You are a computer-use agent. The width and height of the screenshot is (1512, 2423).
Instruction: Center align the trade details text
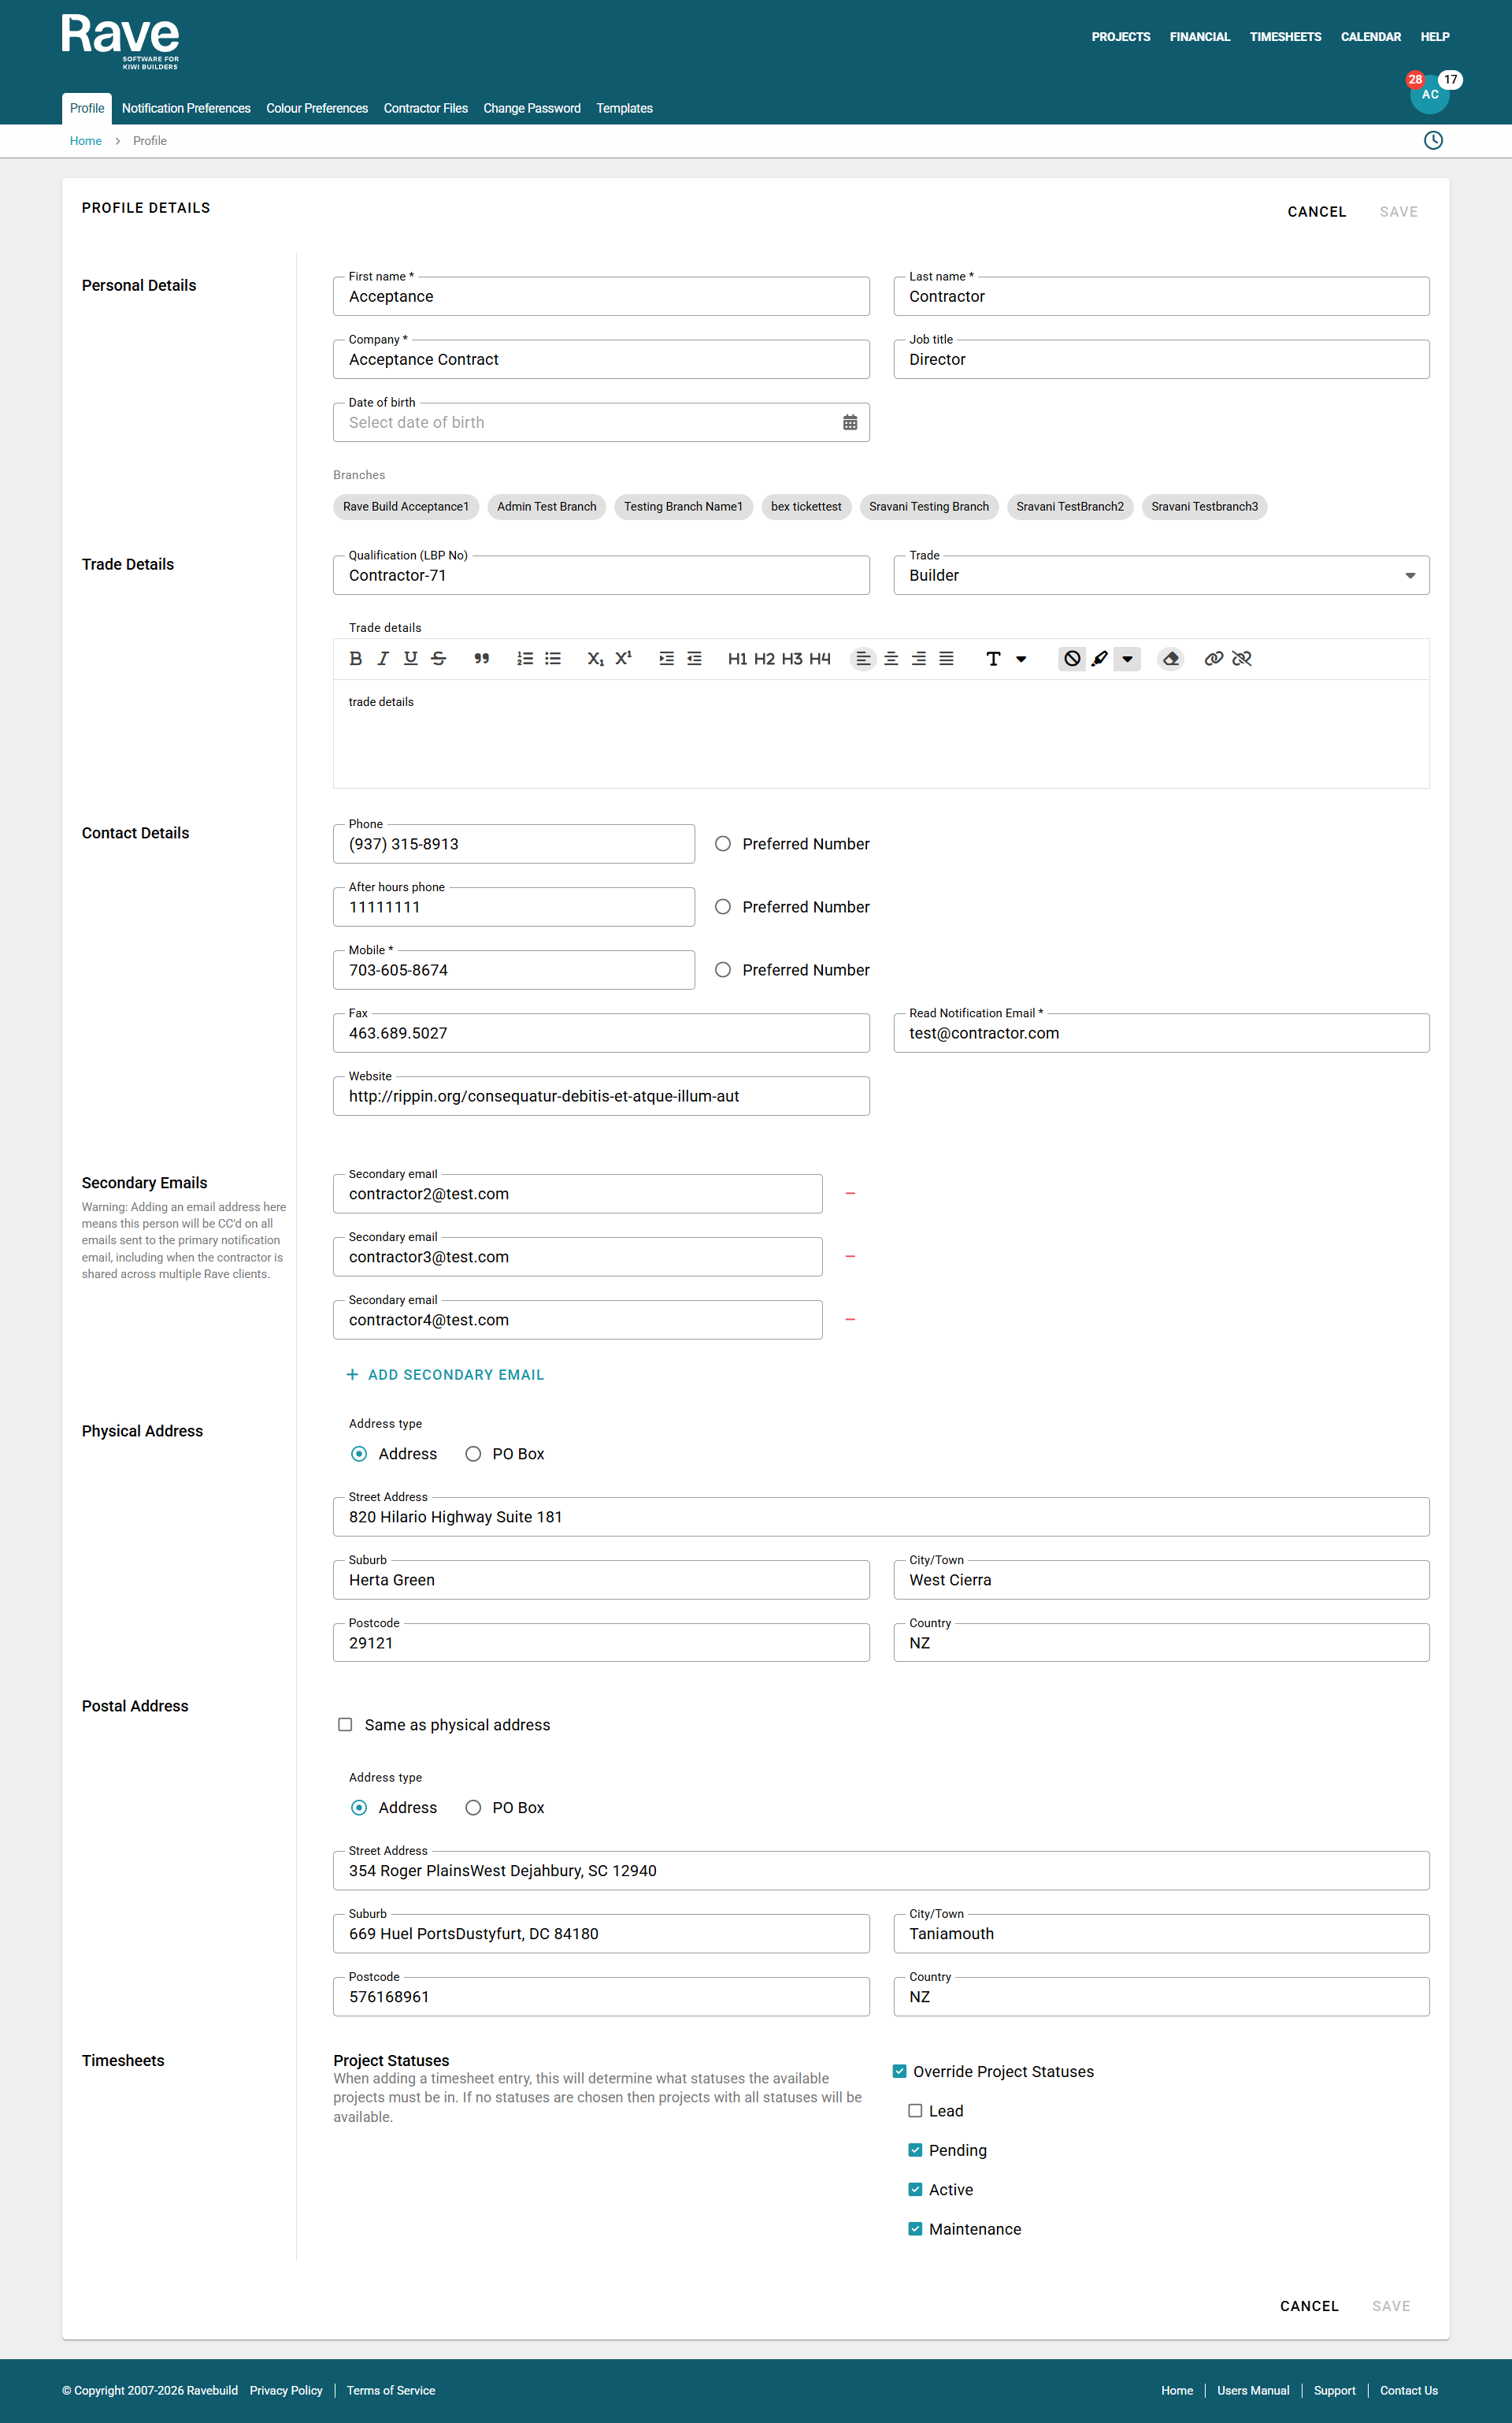[x=890, y=658]
